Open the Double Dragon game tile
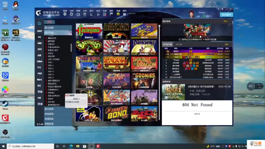The image size is (265, 149). 144,64
